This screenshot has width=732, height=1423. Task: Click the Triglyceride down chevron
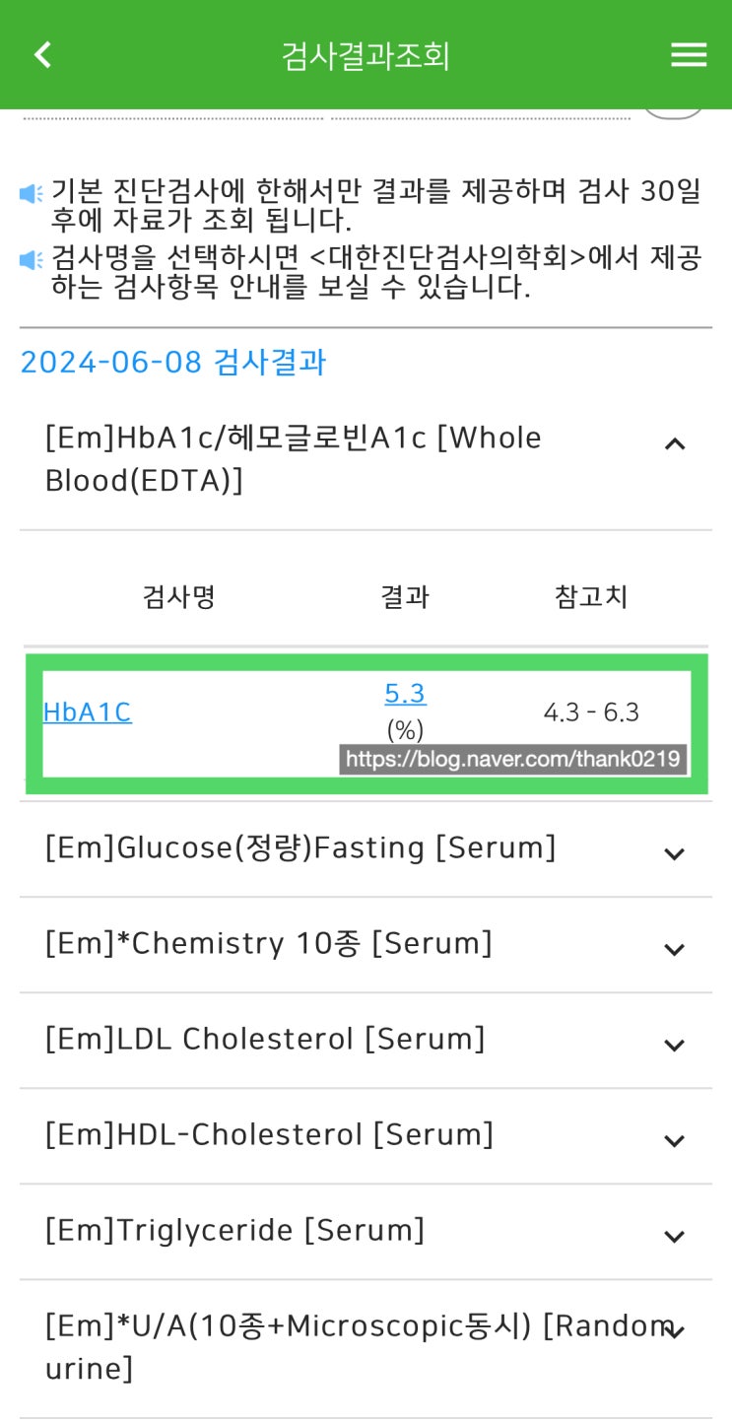(675, 1237)
